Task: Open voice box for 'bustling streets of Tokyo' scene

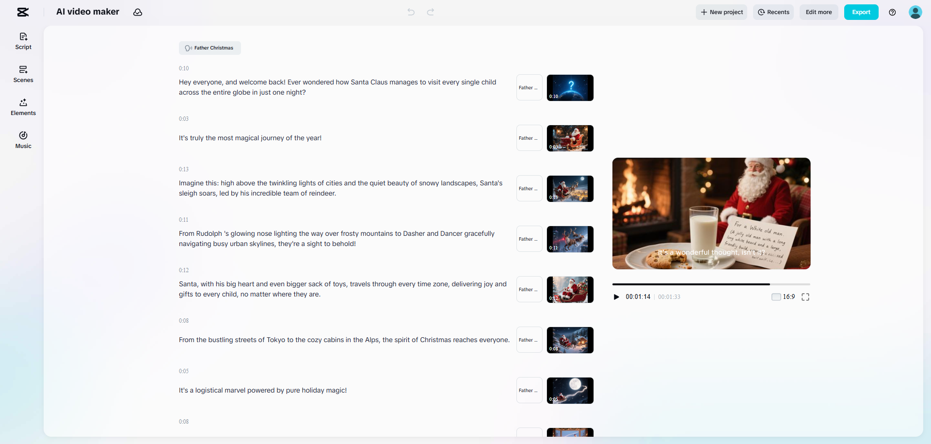Action: tap(530, 340)
